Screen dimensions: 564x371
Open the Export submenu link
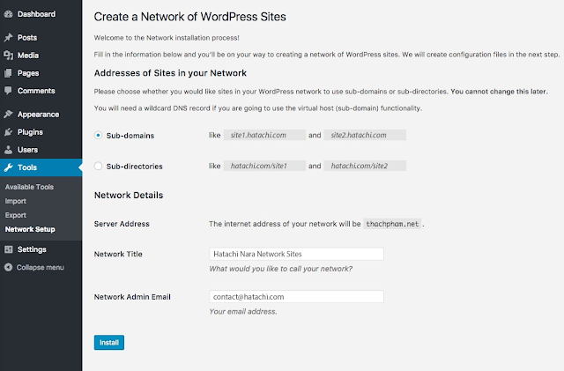tap(16, 215)
